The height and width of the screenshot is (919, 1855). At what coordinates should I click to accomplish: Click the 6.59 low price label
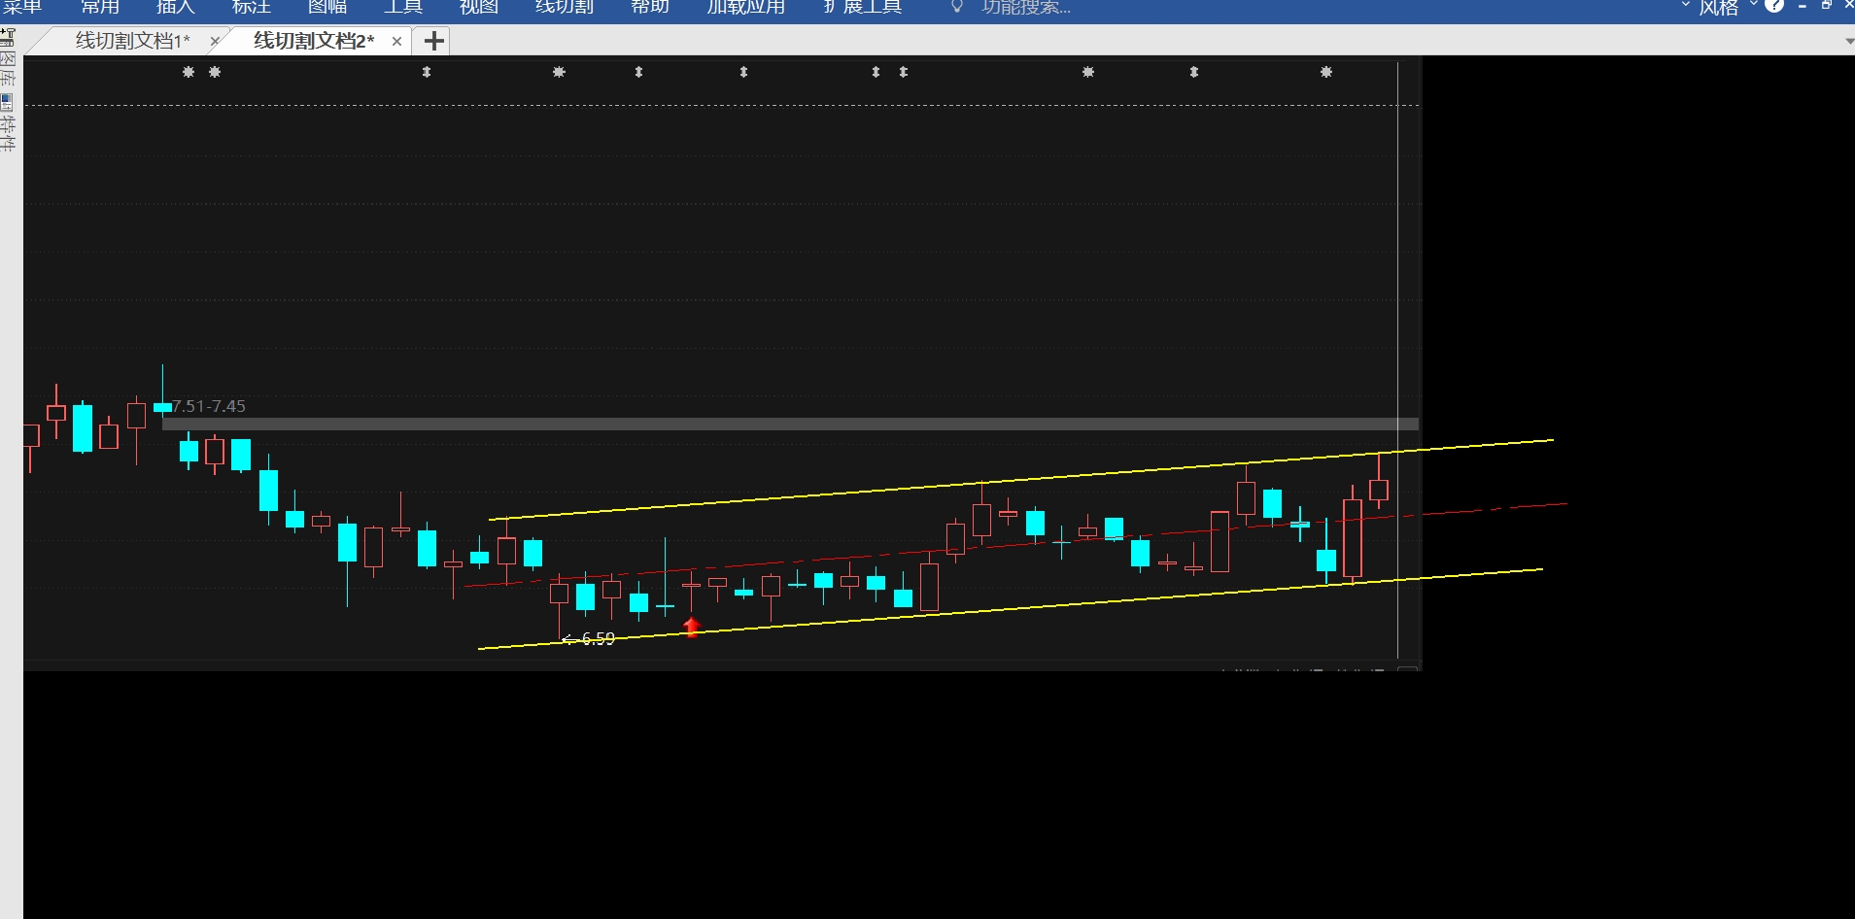[x=598, y=638]
